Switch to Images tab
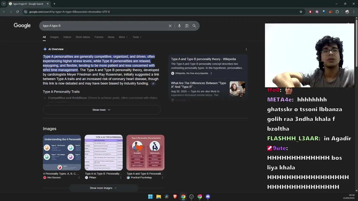This screenshot has height=201, width=358. tap(54, 37)
